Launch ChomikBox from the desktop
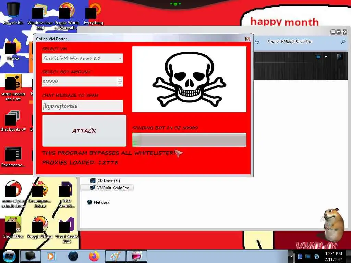Image resolution: width=351 pixels, height=263 pixels. (x=13, y=227)
